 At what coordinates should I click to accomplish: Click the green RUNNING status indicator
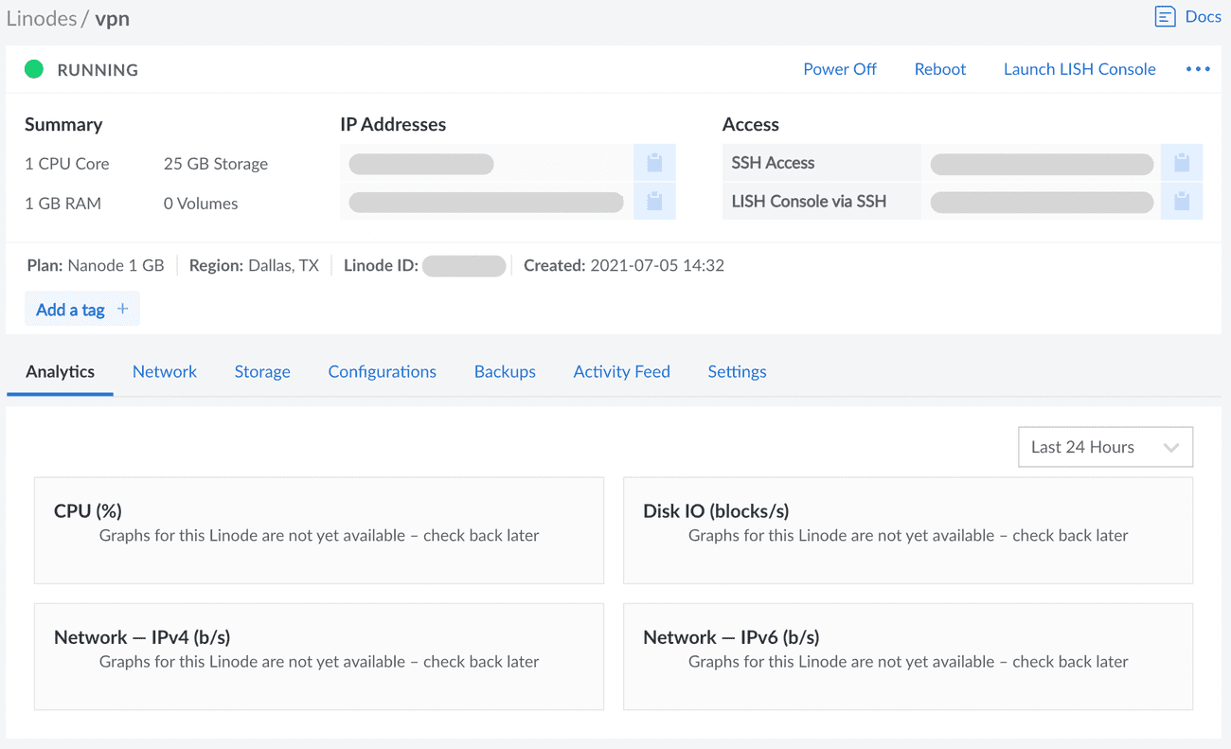click(33, 68)
